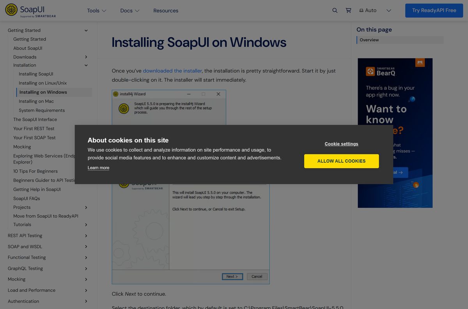Open the cookie Learn more link

point(98,168)
